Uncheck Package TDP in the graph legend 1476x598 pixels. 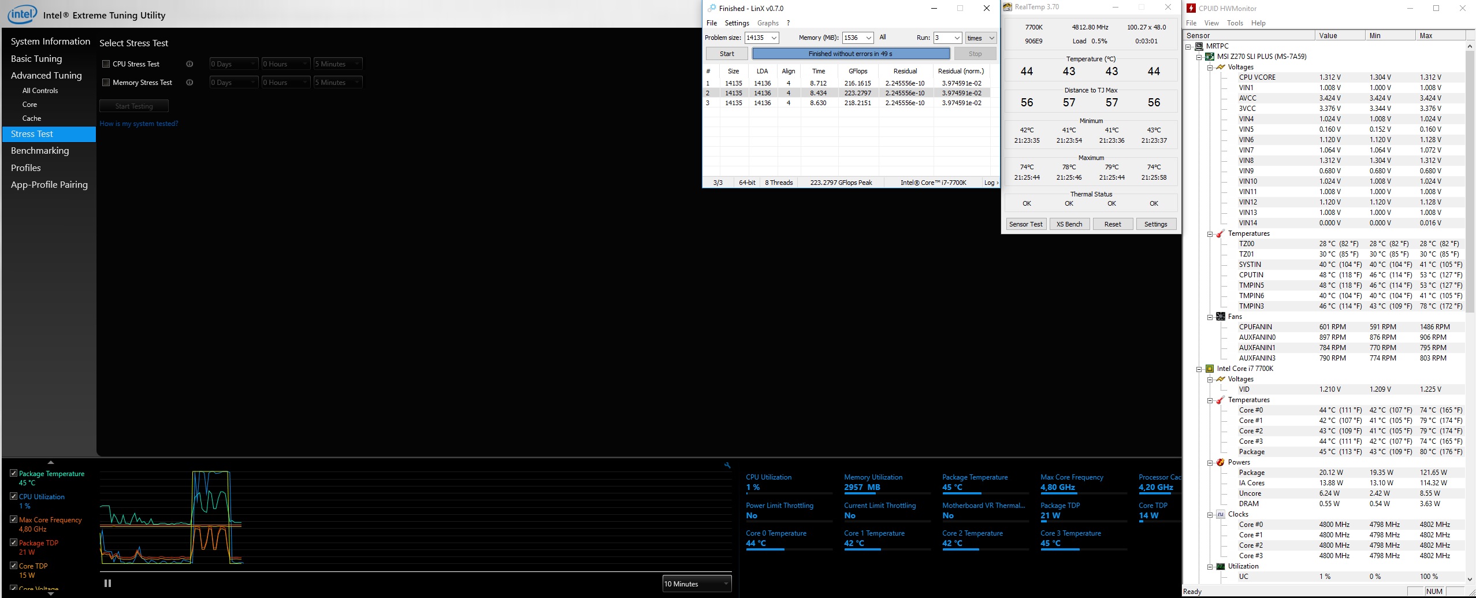(13, 543)
